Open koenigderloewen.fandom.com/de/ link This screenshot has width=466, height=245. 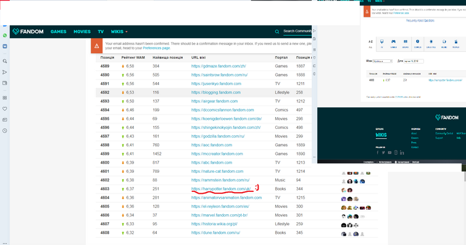click(227, 118)
